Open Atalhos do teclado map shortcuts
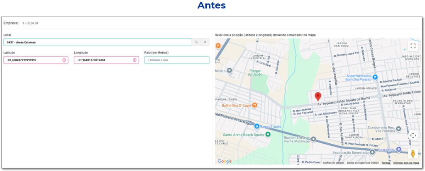 point(334,163)
